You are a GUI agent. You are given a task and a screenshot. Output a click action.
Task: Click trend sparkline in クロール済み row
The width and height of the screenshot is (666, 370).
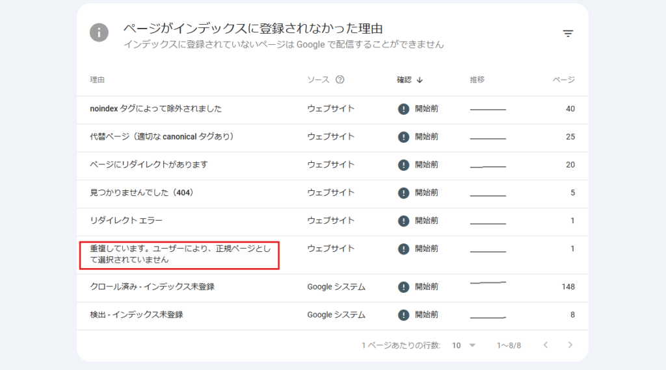coord(488,282)
